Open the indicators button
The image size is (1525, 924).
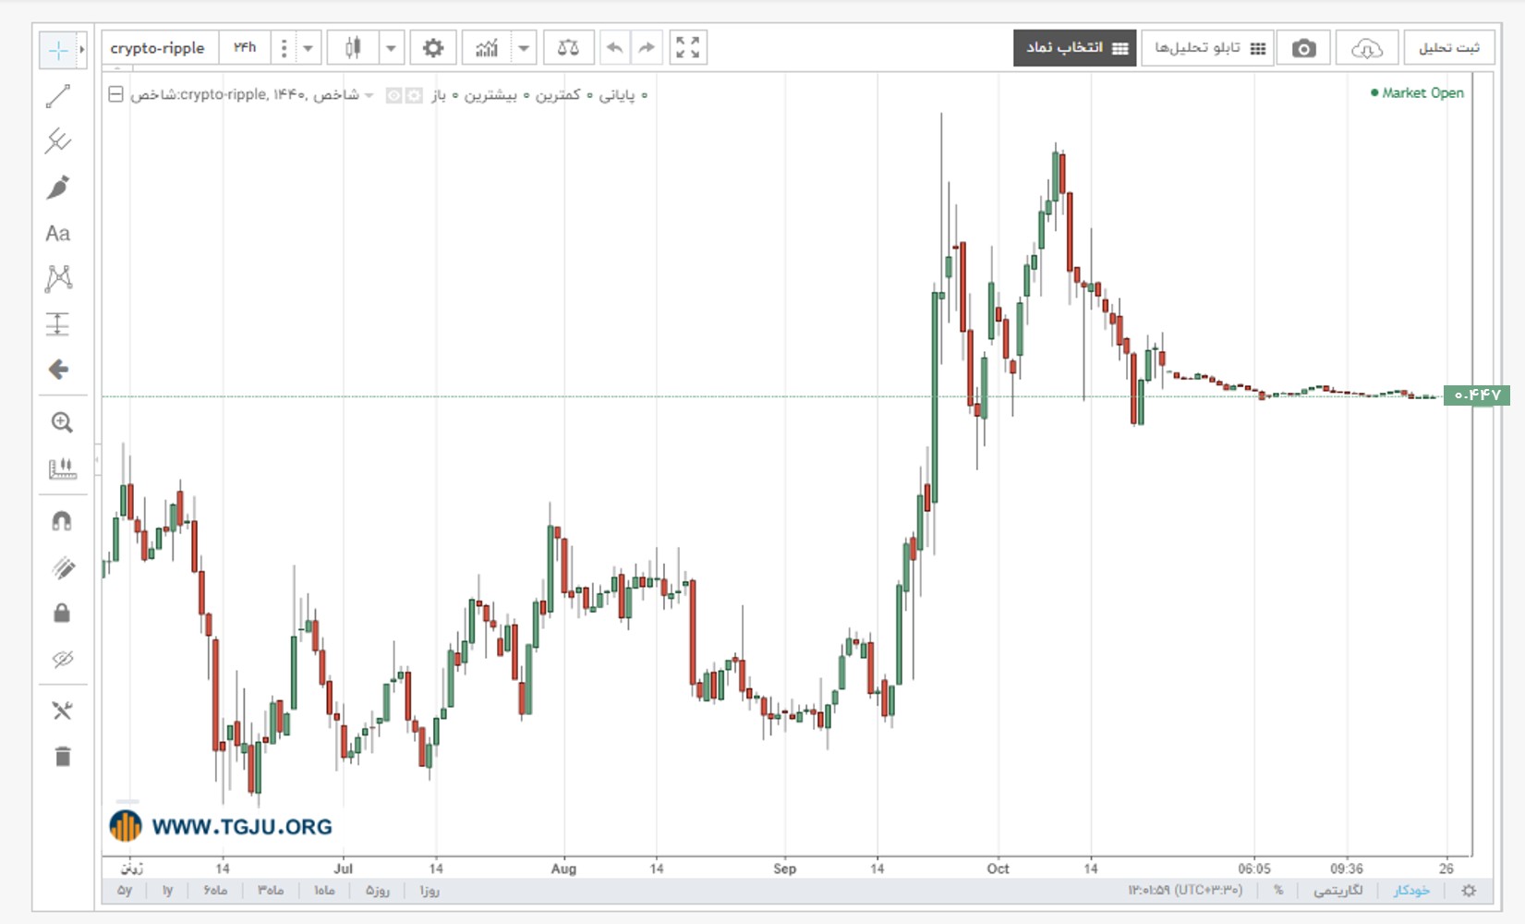(487, 48)
